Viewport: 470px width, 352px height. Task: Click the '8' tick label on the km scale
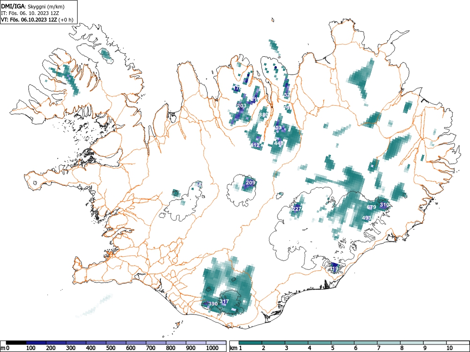tap(402, 348)
